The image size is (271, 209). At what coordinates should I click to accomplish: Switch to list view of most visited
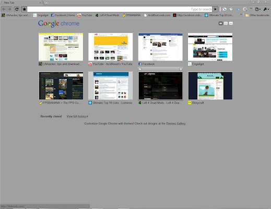coord(226,24)
